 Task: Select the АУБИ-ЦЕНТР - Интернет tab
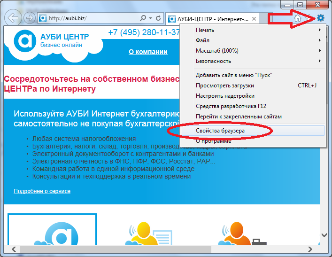coord(212,19)
